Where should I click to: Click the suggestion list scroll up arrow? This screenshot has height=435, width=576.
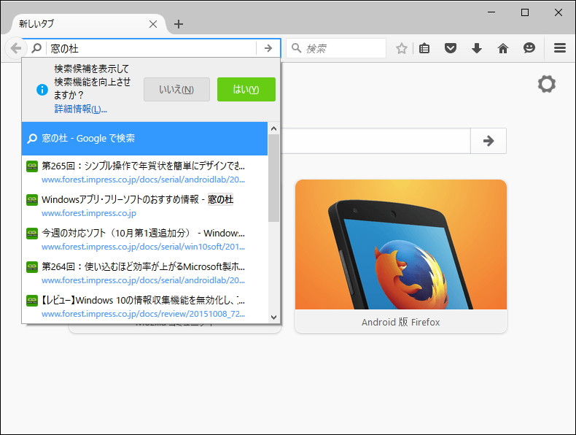(x=273, y=128)
